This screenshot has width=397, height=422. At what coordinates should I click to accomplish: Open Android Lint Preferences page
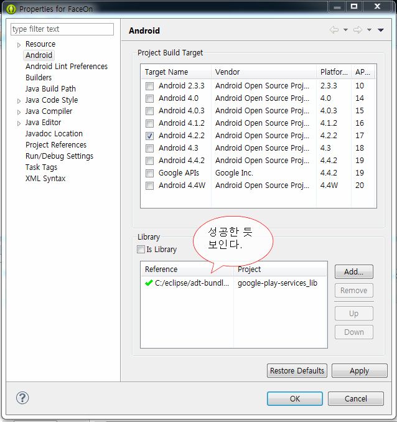[x=67, y=67]
